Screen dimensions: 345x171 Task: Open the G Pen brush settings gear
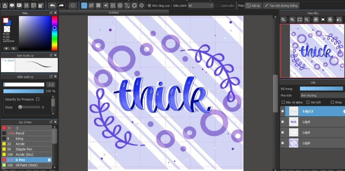coord(49,160)
